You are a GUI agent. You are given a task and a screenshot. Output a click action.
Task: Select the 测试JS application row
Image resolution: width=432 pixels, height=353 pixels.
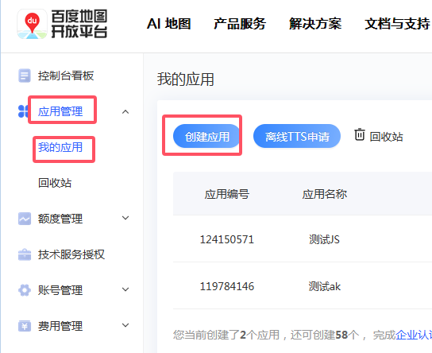[303, 239]
